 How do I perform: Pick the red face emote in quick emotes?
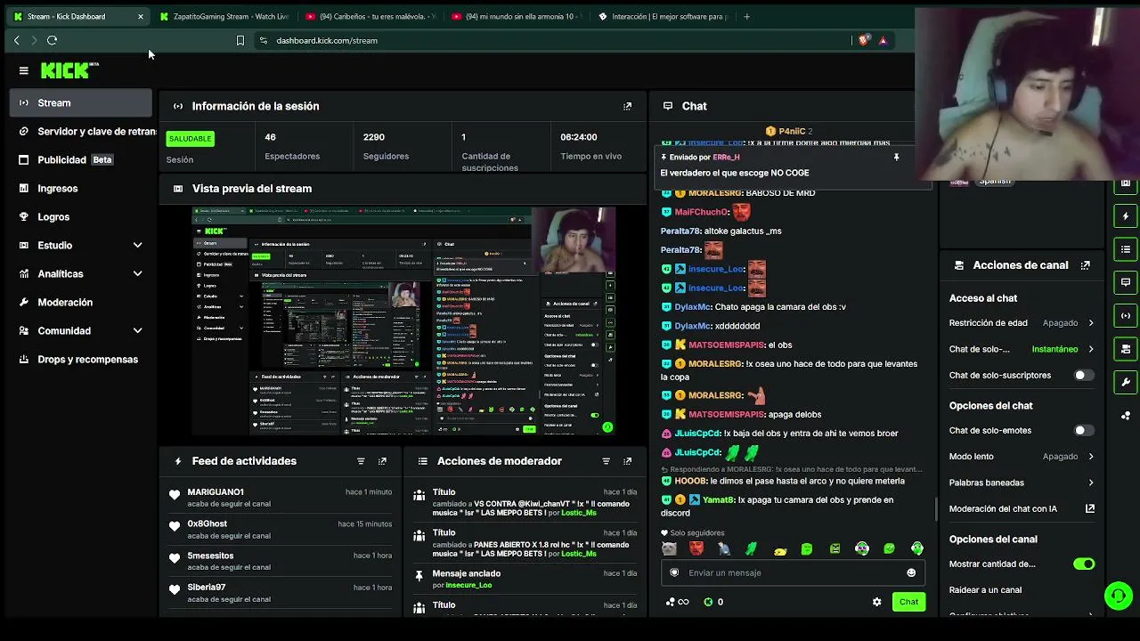click(696, 548)
